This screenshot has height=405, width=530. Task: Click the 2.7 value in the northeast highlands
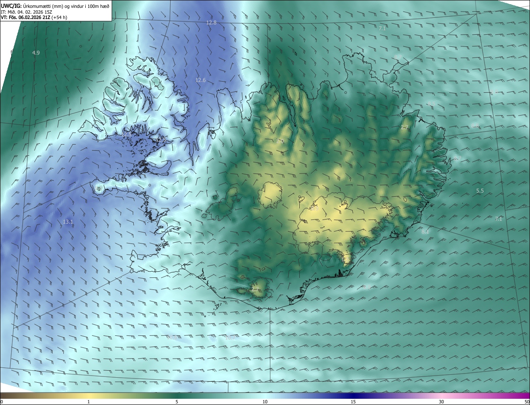405,127
